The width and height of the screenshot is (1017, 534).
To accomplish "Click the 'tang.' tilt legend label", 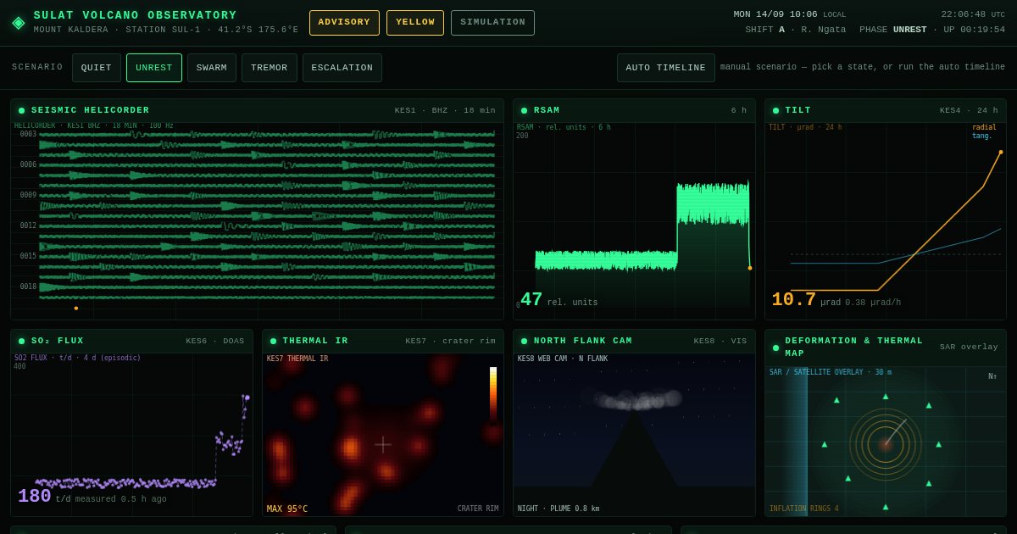I will [982, 136].
